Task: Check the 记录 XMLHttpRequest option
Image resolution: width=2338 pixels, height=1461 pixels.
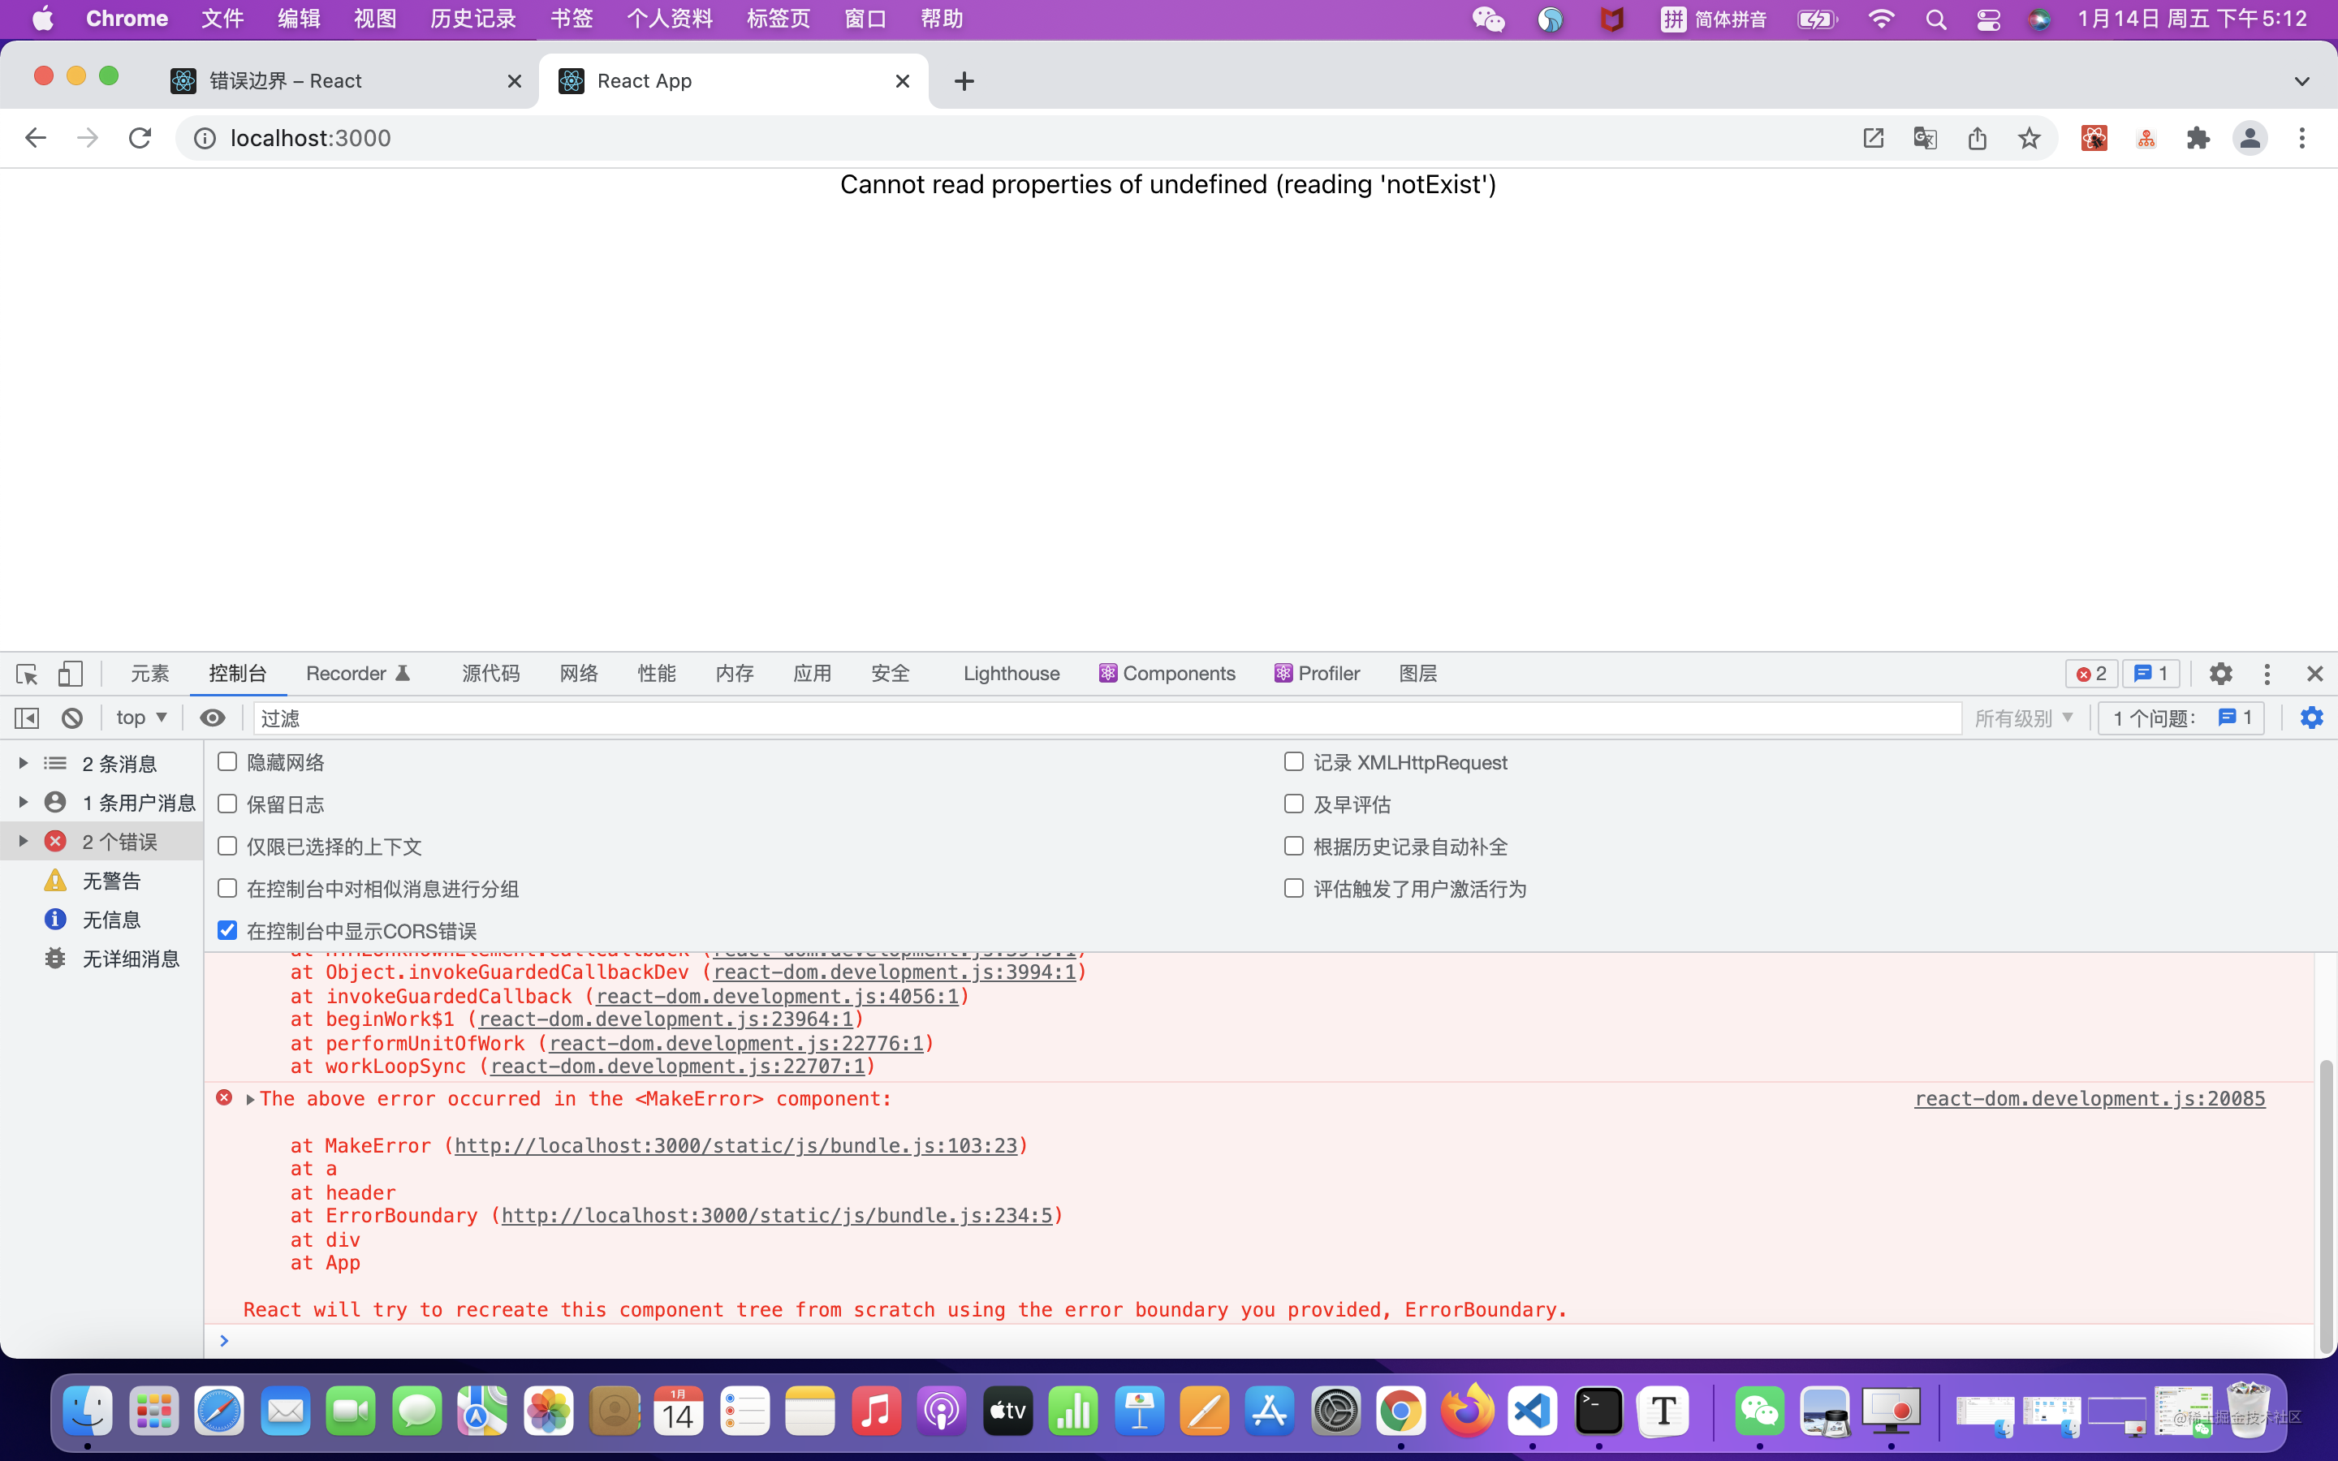Action: [x=1294, y=762]
